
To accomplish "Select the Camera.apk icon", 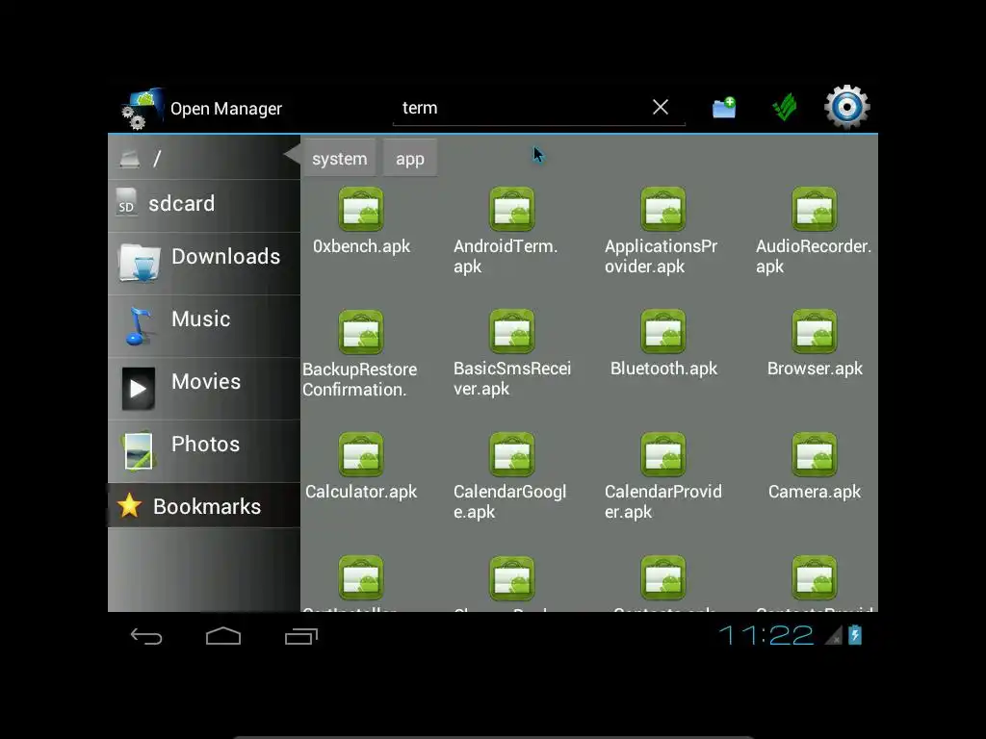I will 815,455.
